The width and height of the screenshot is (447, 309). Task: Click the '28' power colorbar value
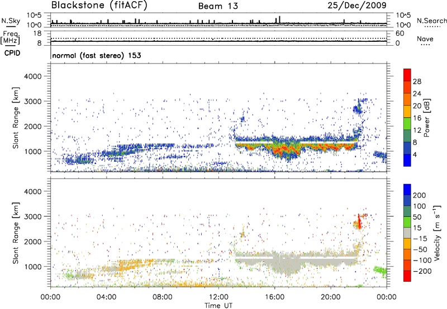pyautogui.click(x=417, y=81)
